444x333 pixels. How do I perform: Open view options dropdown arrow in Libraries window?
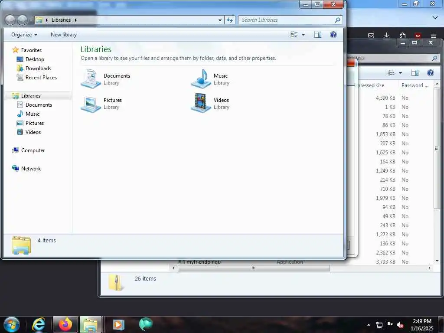303,35
